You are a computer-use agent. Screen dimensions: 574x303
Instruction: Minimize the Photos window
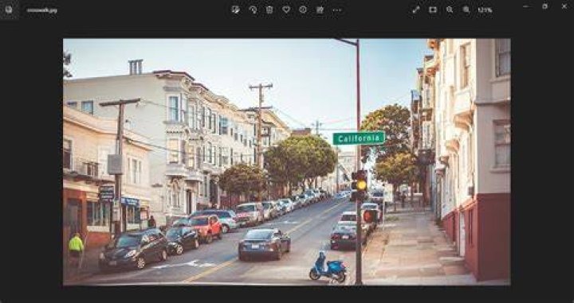coord(526,6)
